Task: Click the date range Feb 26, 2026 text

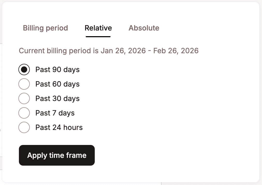Action: point(175,51)
